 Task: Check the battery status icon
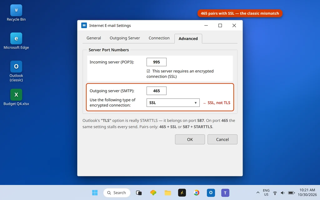[292, 192]
